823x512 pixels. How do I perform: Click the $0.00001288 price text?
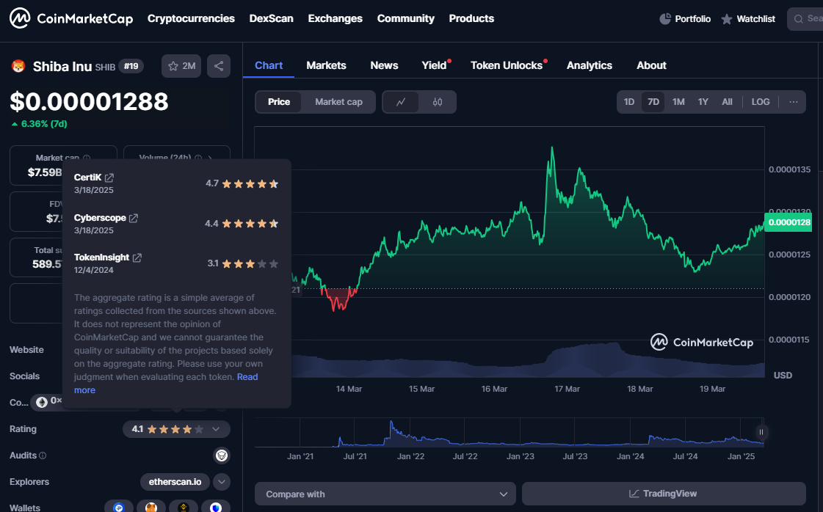click(90, 102)
